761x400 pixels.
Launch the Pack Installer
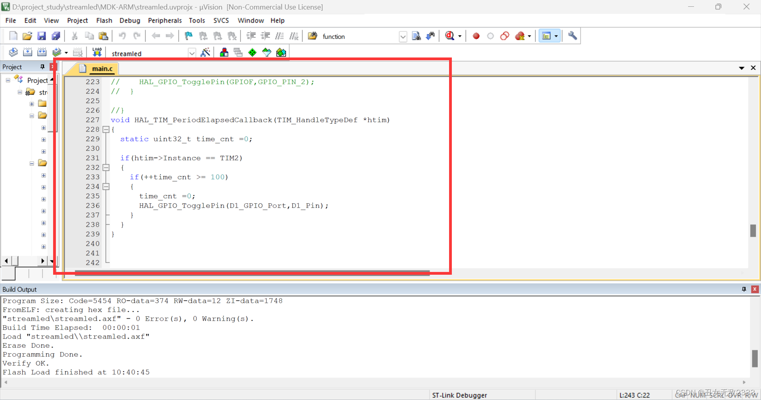click(281, 52)
